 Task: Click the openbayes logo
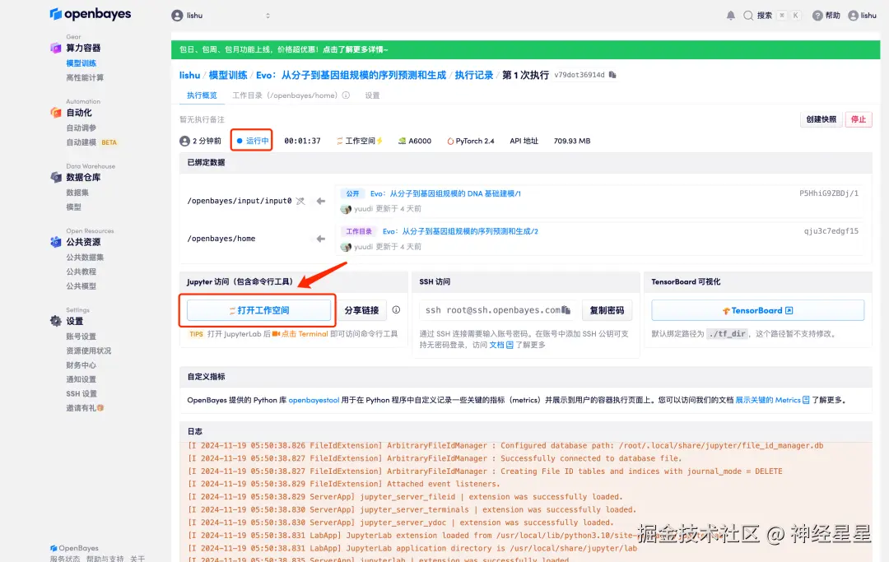[x=91, y=14]
